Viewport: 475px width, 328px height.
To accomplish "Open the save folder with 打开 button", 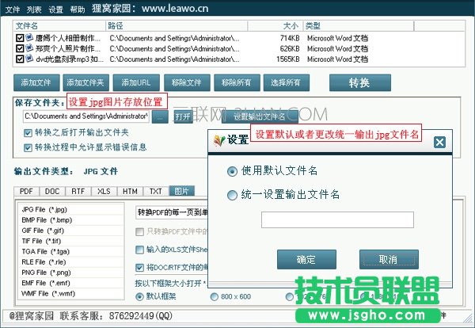I will pyautogui.click(x=183, y=116).
